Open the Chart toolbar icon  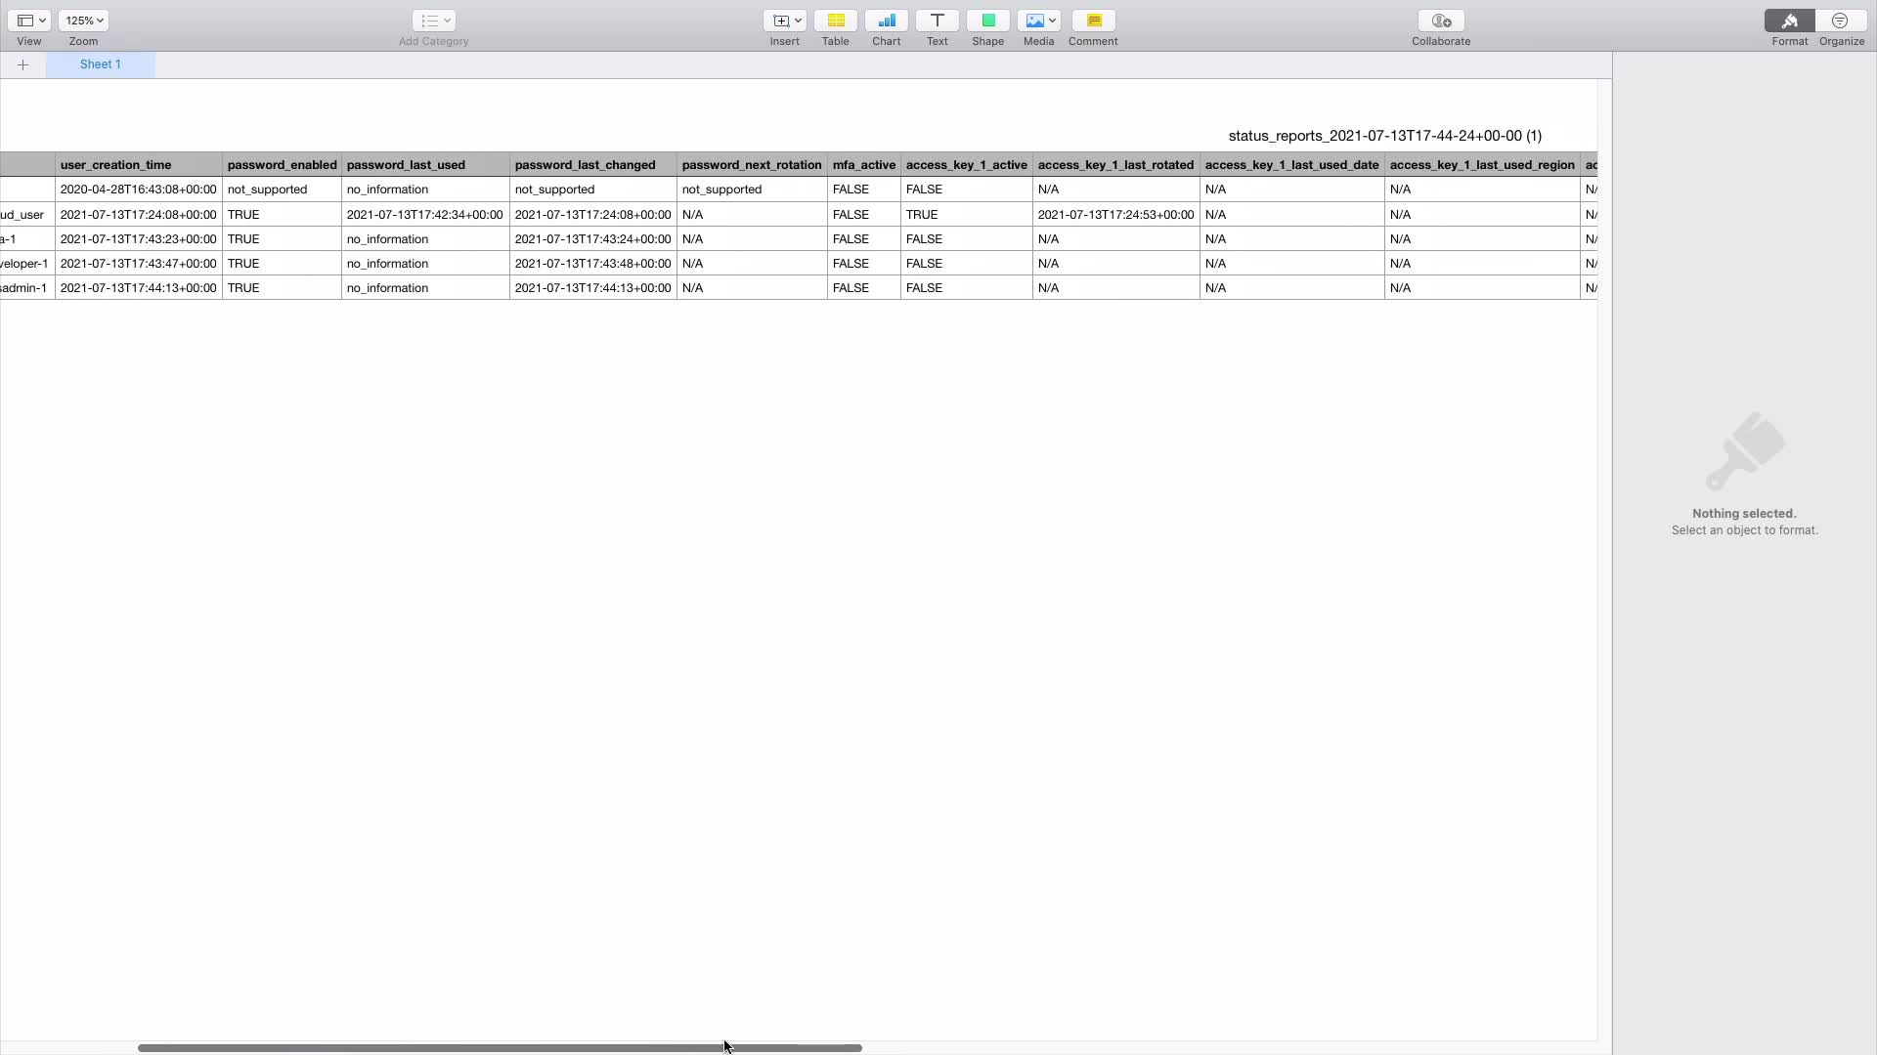point(886,21)
